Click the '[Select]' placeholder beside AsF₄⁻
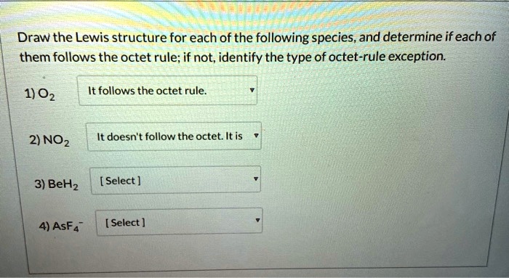 click(125, 223)
